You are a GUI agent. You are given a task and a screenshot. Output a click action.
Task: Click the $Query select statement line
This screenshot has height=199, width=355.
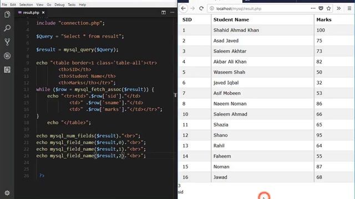(80, 36)
